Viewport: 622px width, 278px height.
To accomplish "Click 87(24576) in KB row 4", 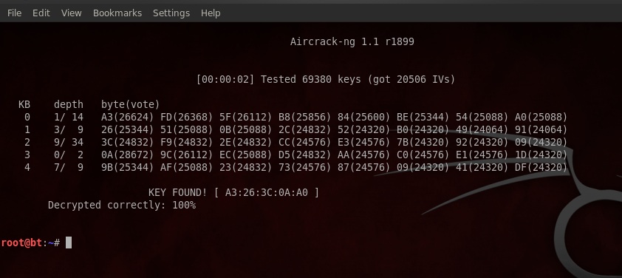I will pos(364,168).
